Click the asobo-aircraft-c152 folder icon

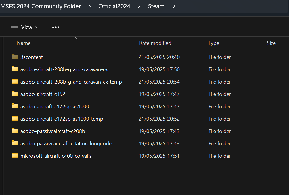point(15,94)
